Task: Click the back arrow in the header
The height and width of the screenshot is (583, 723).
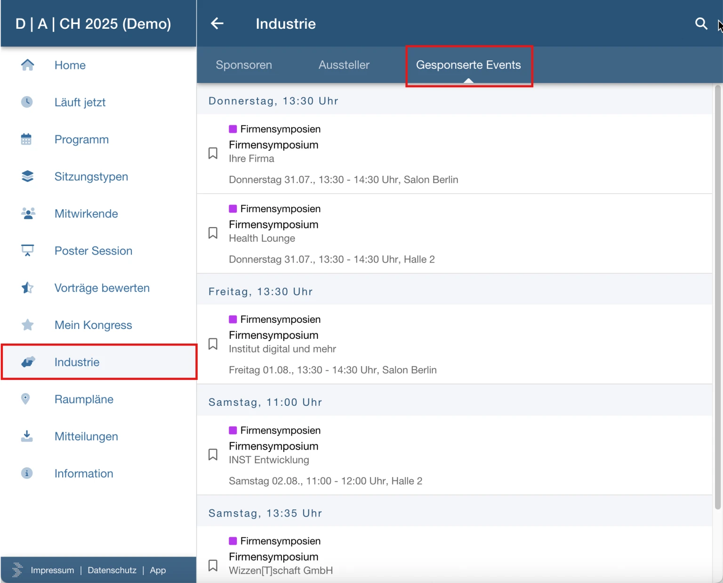Action: tap(217, 24)
